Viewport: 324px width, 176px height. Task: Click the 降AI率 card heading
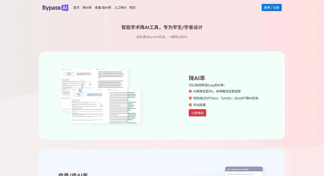coord(197,78)
